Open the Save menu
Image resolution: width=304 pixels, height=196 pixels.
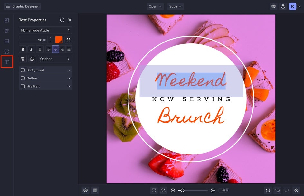point(176,6)
